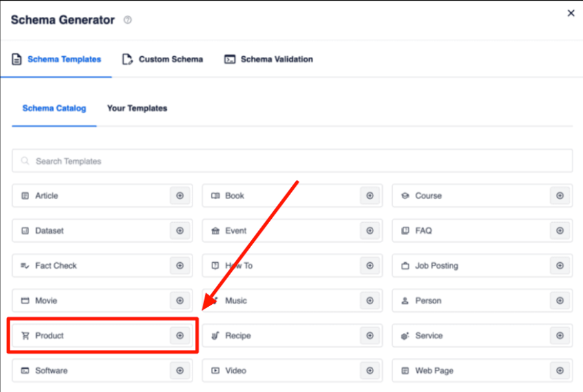Image resolution: width=583 pixels, height=392 pixels.
Task: Choose the Dataset schema template
Action: click(102, 231)
